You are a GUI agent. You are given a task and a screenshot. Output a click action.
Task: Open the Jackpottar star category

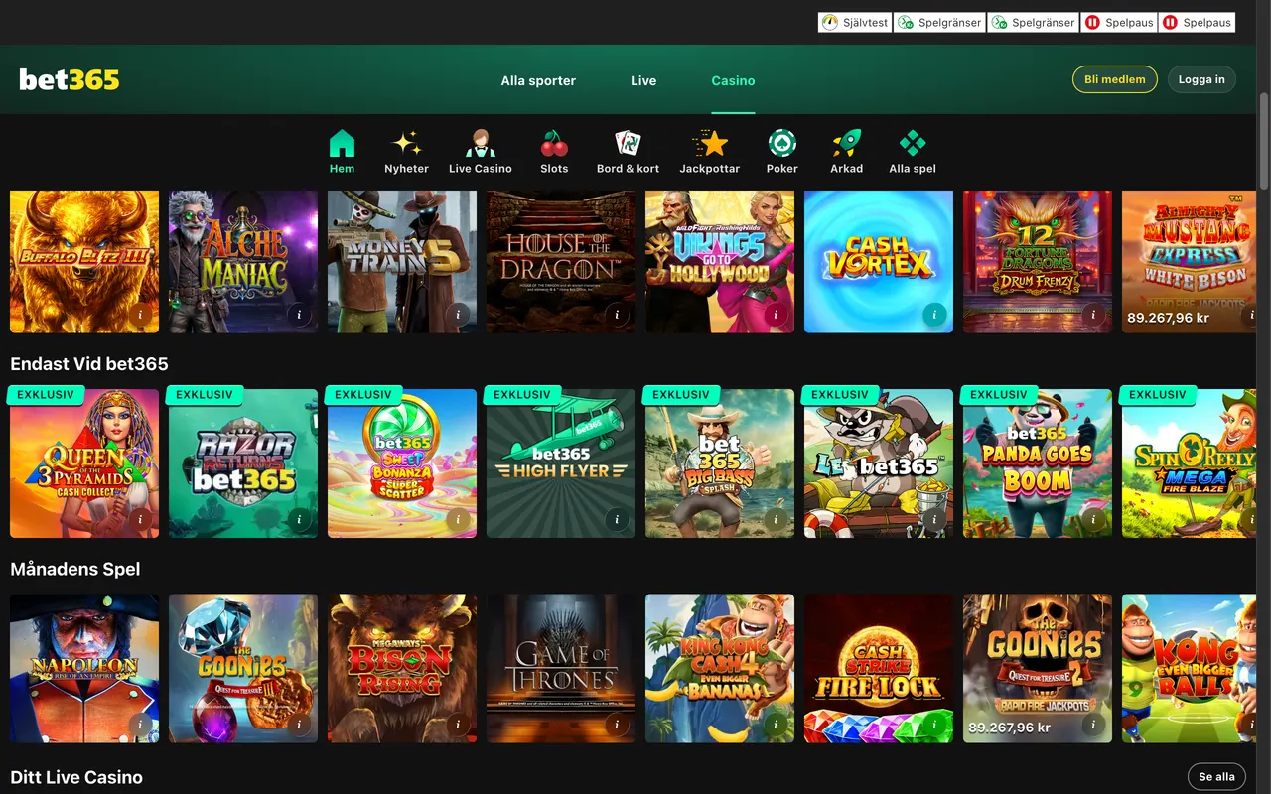709,151
